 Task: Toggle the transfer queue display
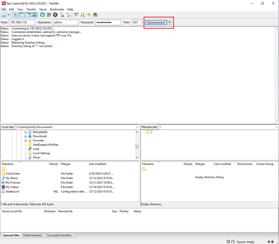click(35, 15)
